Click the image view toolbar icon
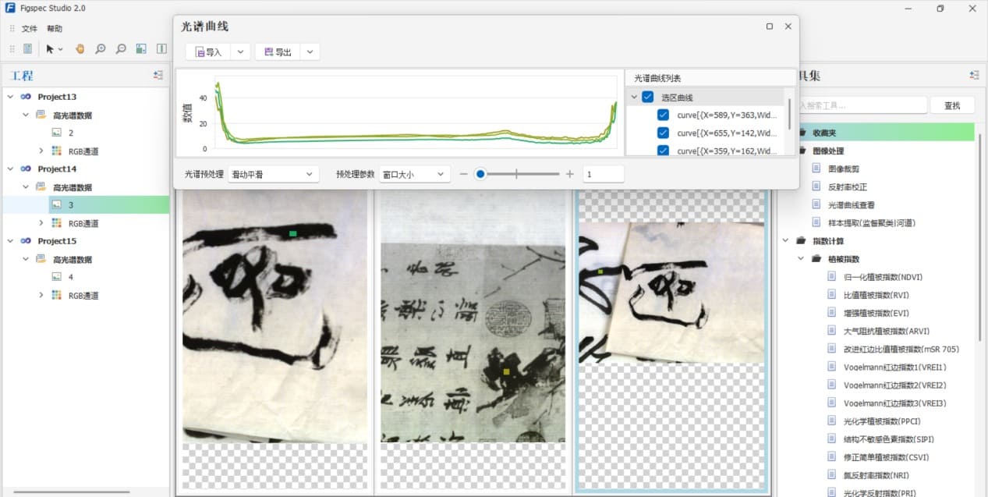988x497 pixels. [141, 48]
